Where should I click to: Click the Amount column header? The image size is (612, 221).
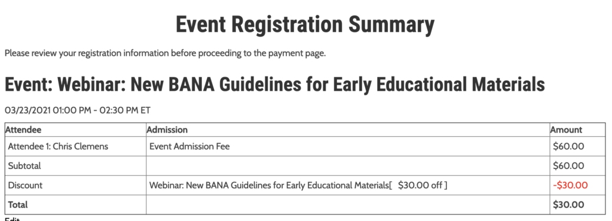(x=566, y=130)
